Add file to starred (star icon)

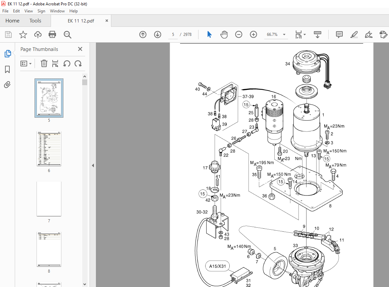coord(23,35)
